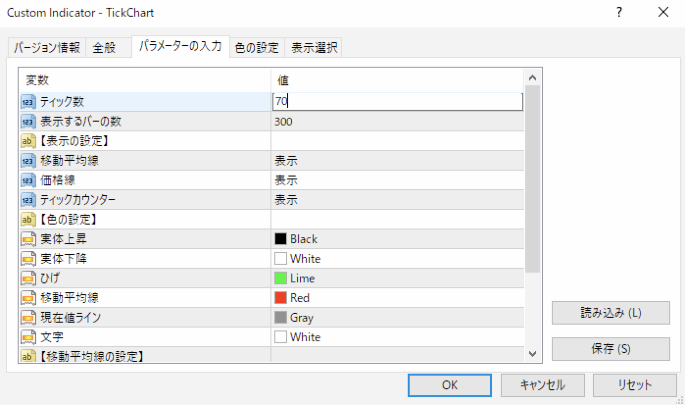Image resolution: width=685 pixels, height=405 pixels.
Task: Select the 価格線 variable name
Action: 57,180
